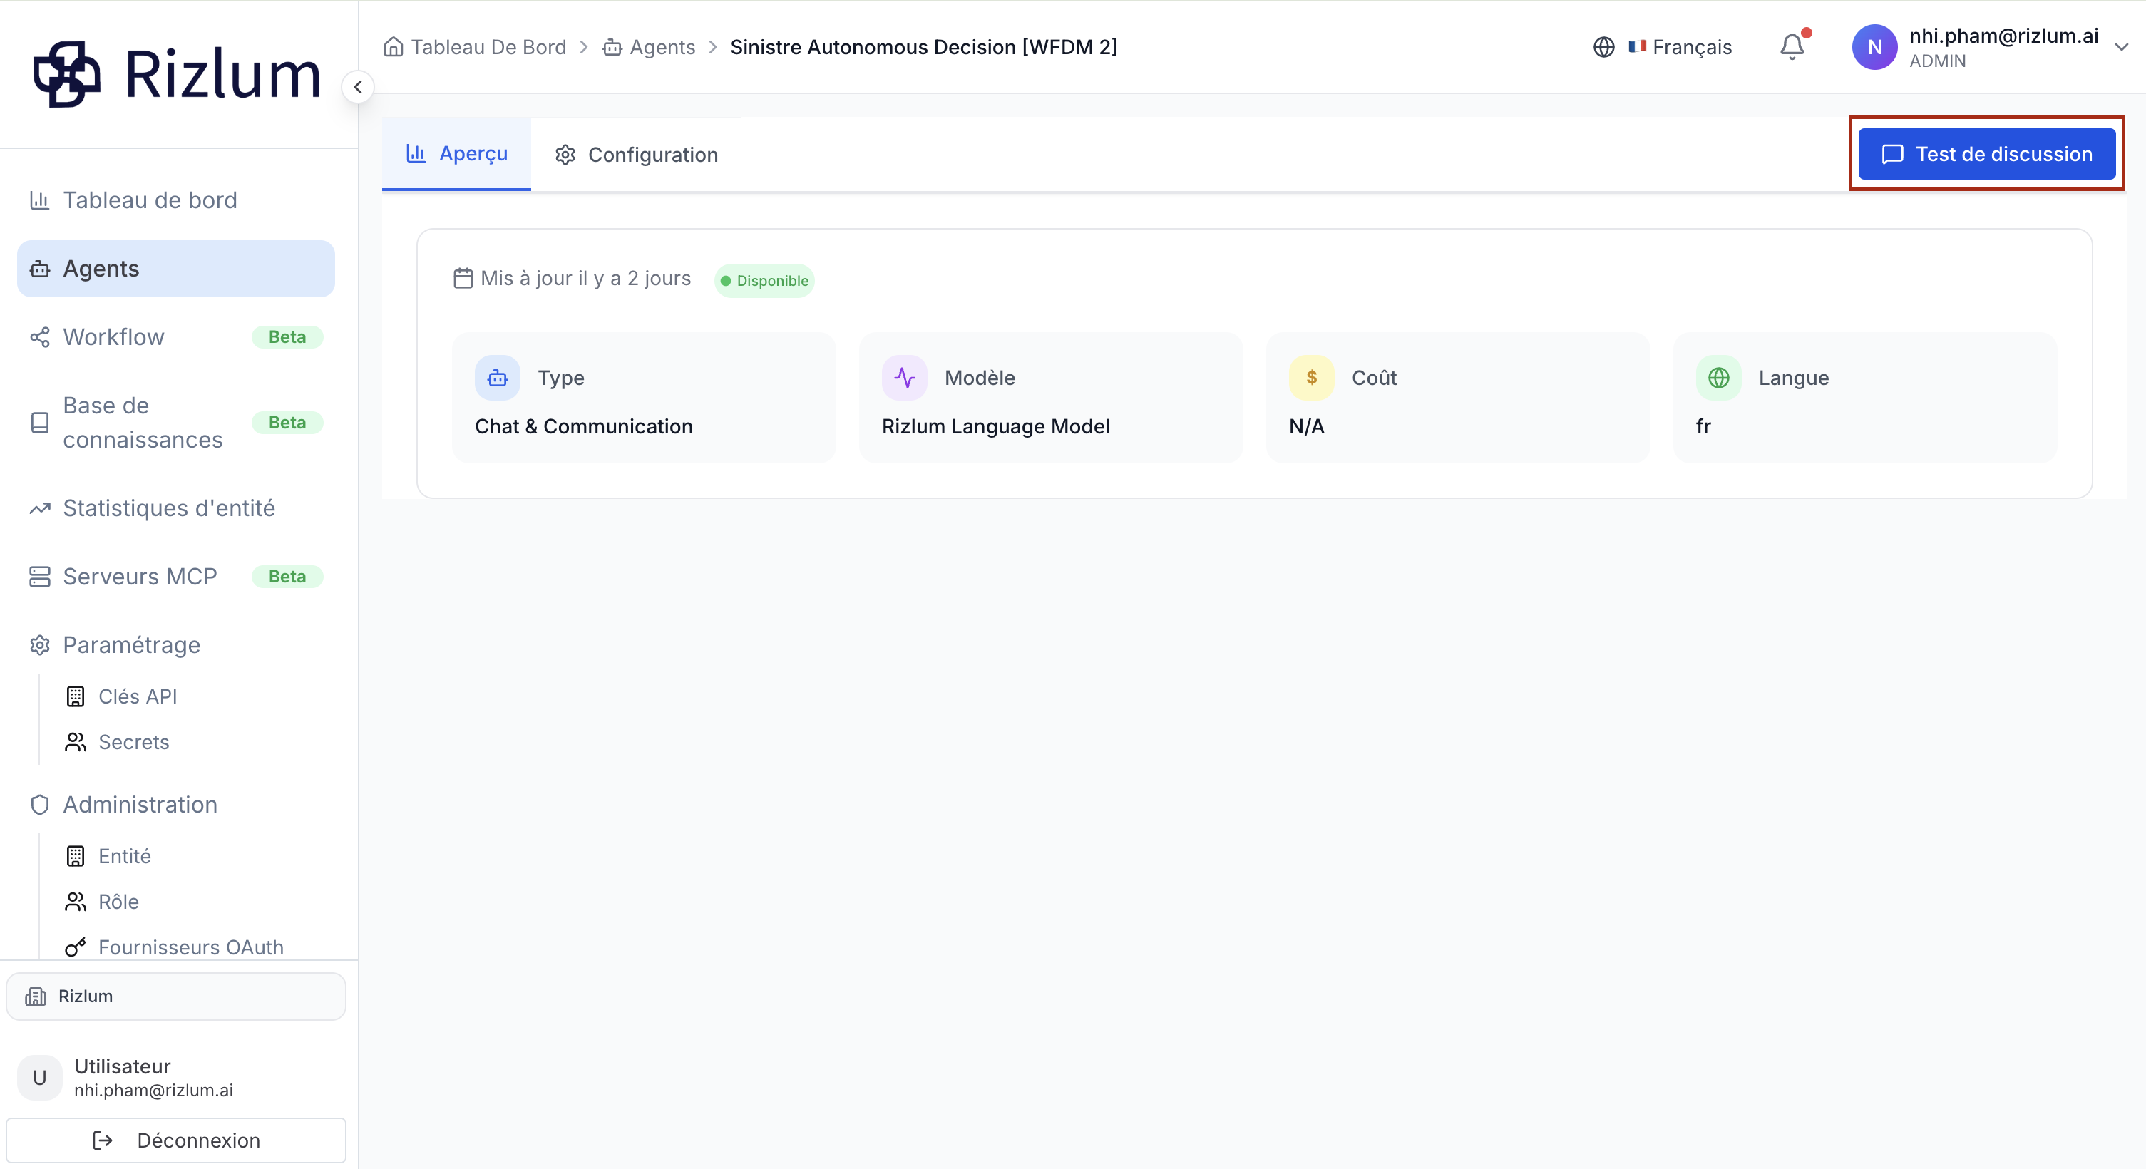Click the Rôle users icon
The image size is (2146, 1169).
(x=76, y=902)
